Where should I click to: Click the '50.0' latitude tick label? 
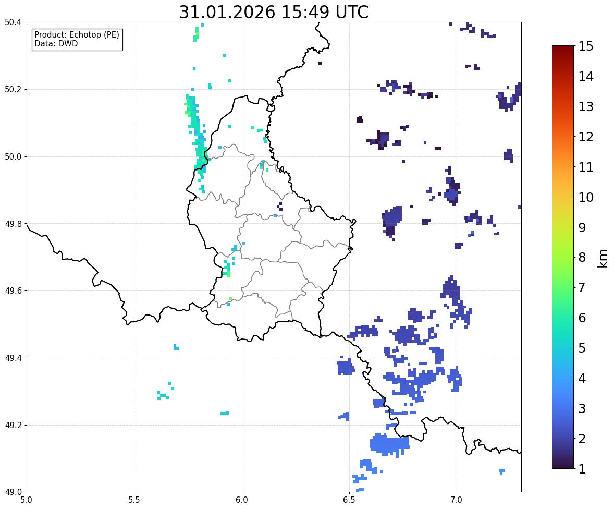pos(13,157)
